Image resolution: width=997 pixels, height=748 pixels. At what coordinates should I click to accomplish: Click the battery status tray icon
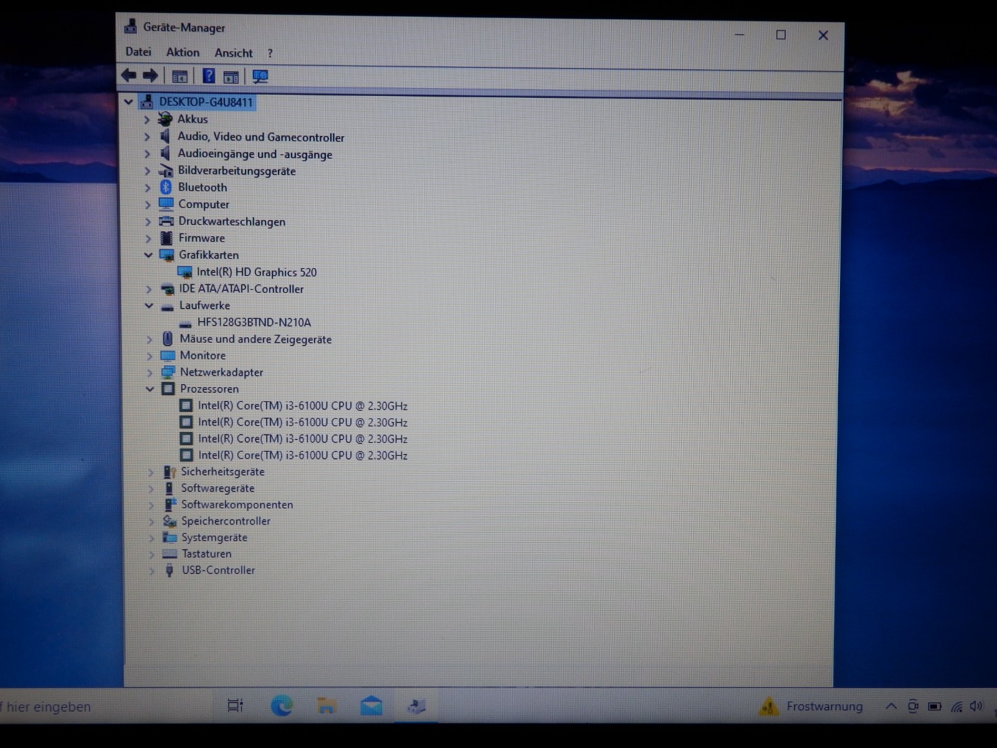pos(935,706)
